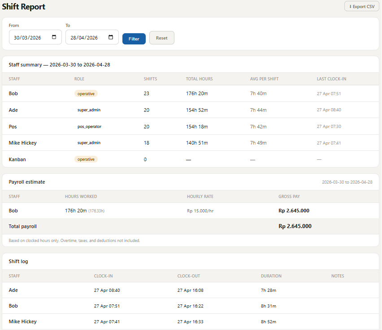
Task: Click the Export CSV button
Action: [x=361, y=6]
